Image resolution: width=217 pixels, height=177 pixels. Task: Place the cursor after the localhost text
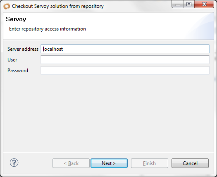pyautogui.click(x=63, y=49)
